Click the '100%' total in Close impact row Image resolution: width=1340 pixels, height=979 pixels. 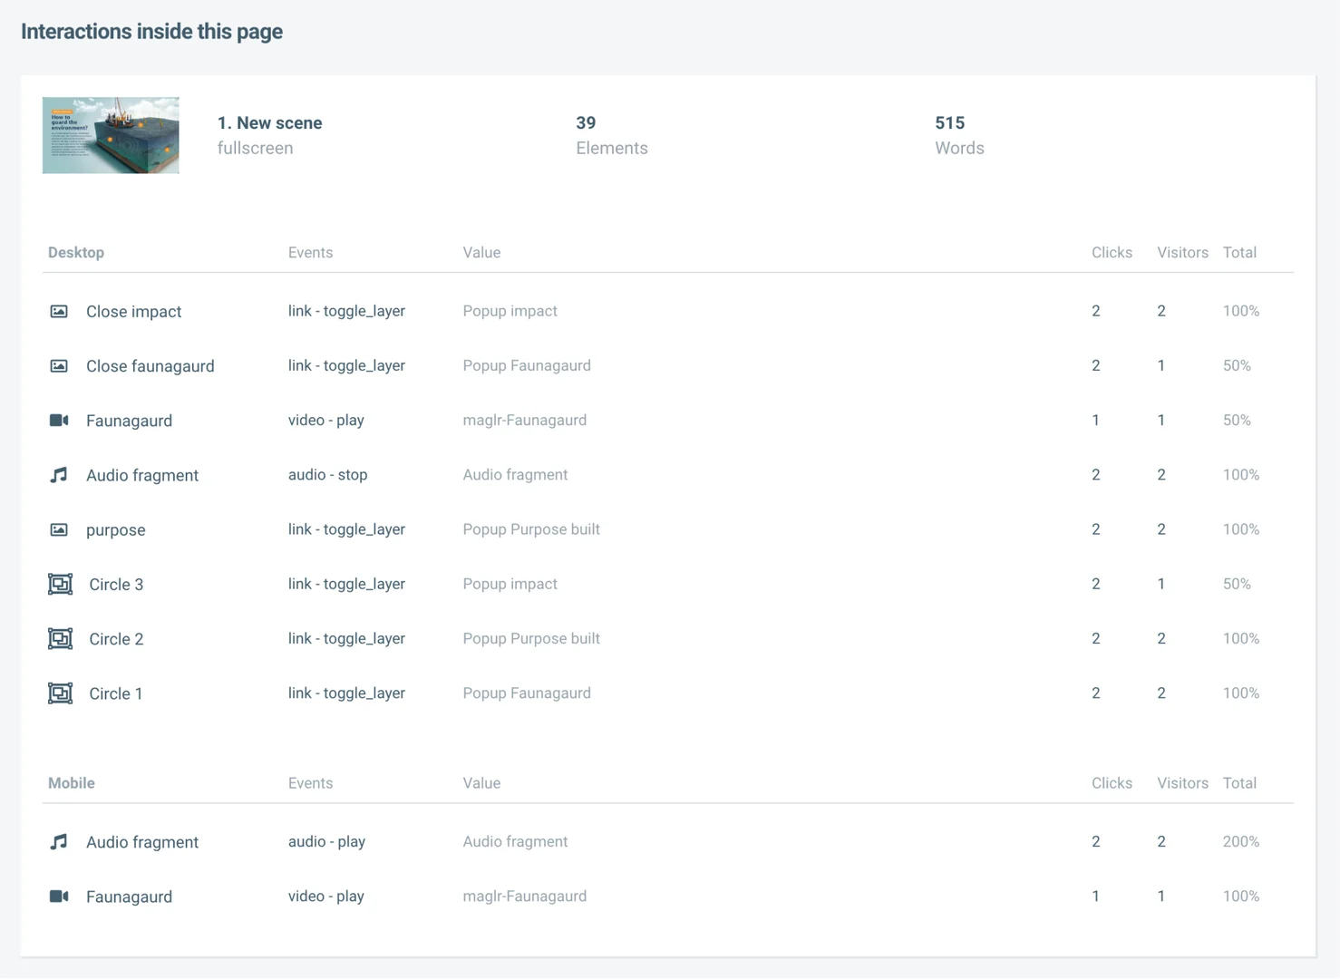coord(1240,311)
